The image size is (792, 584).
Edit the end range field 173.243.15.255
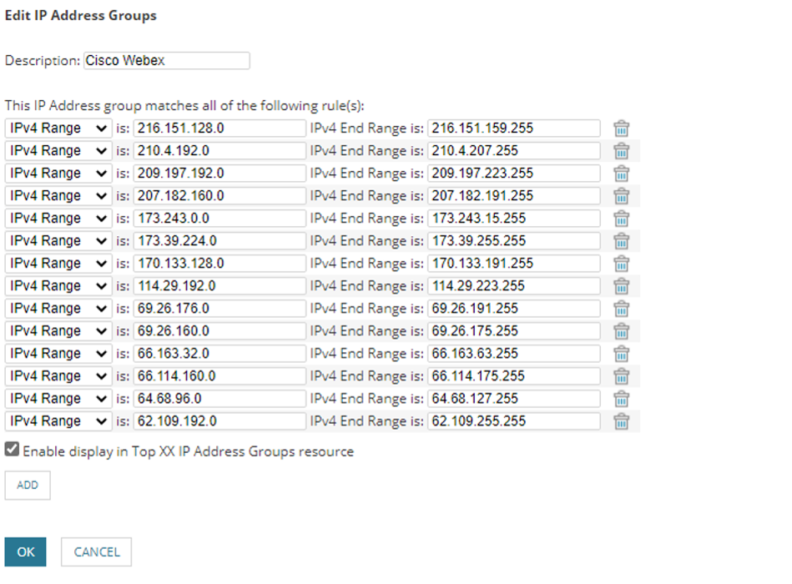pos(514,219)
